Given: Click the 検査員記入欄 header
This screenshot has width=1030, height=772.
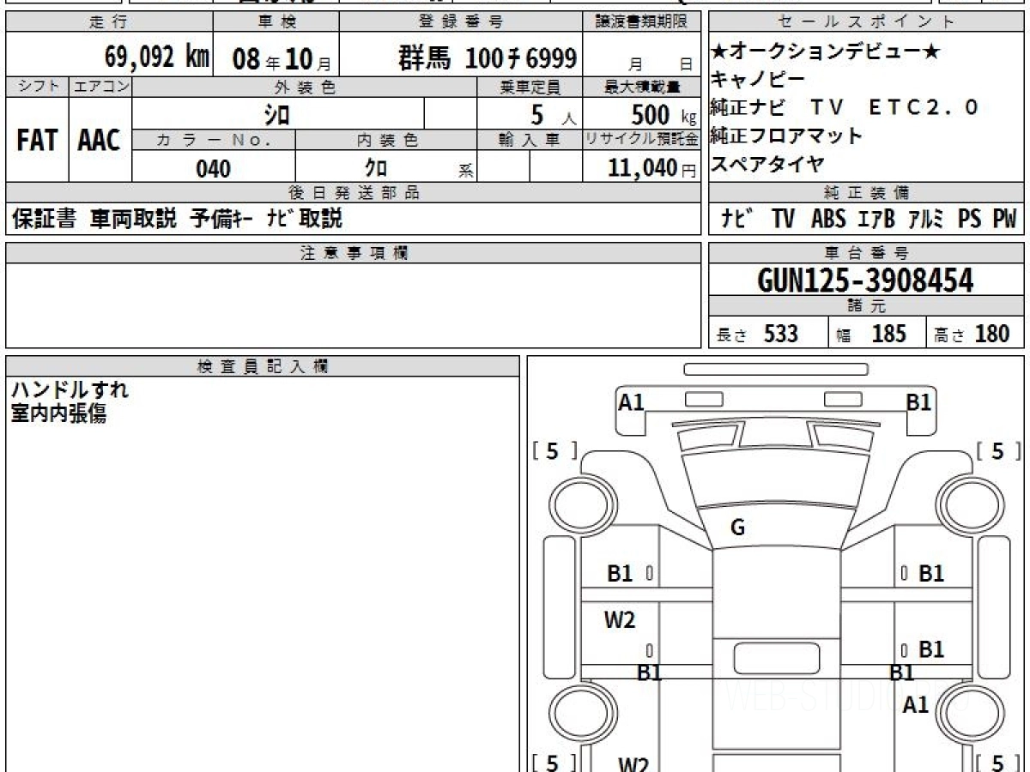Looking at the screenshot, I should pos(263,366).
